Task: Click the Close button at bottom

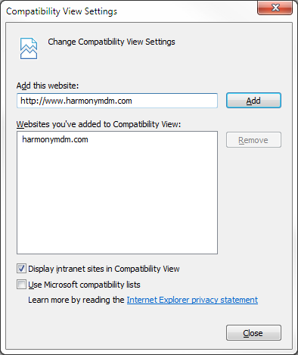Action: 253,333
